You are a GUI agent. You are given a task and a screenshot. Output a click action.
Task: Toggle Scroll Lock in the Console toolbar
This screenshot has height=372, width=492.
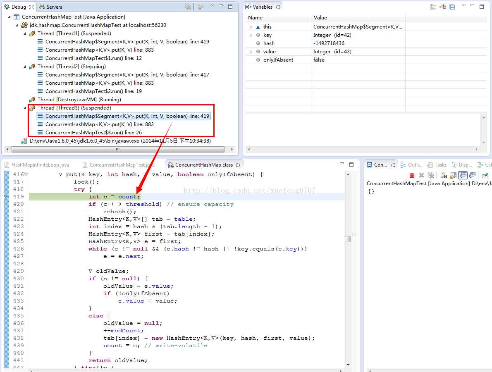(x=454, y=175)
